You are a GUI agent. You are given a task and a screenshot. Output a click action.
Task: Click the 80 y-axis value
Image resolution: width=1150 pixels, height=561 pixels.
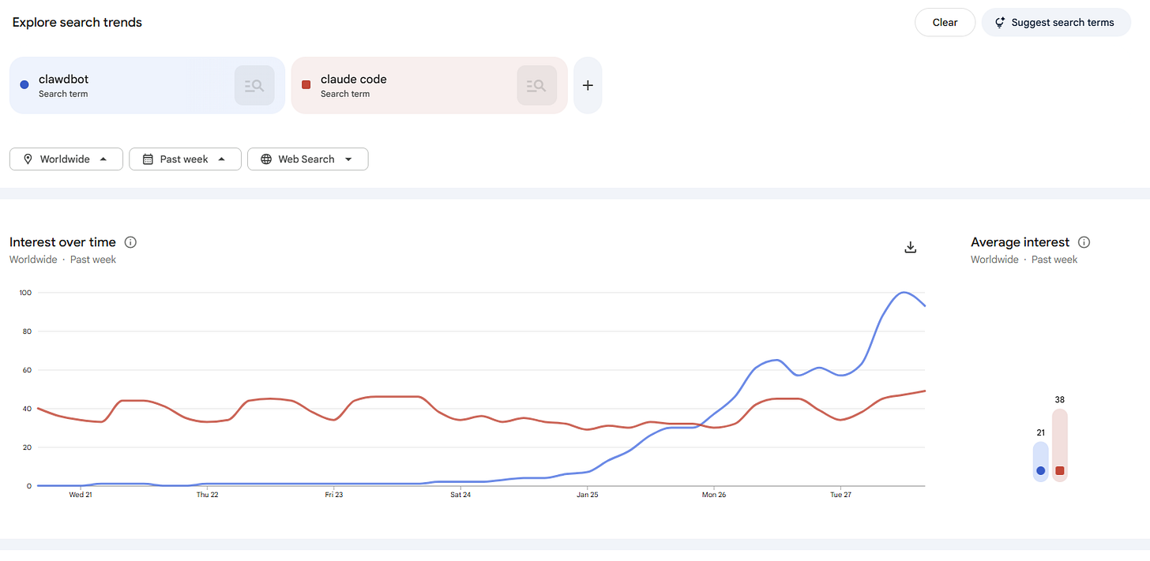26,331
